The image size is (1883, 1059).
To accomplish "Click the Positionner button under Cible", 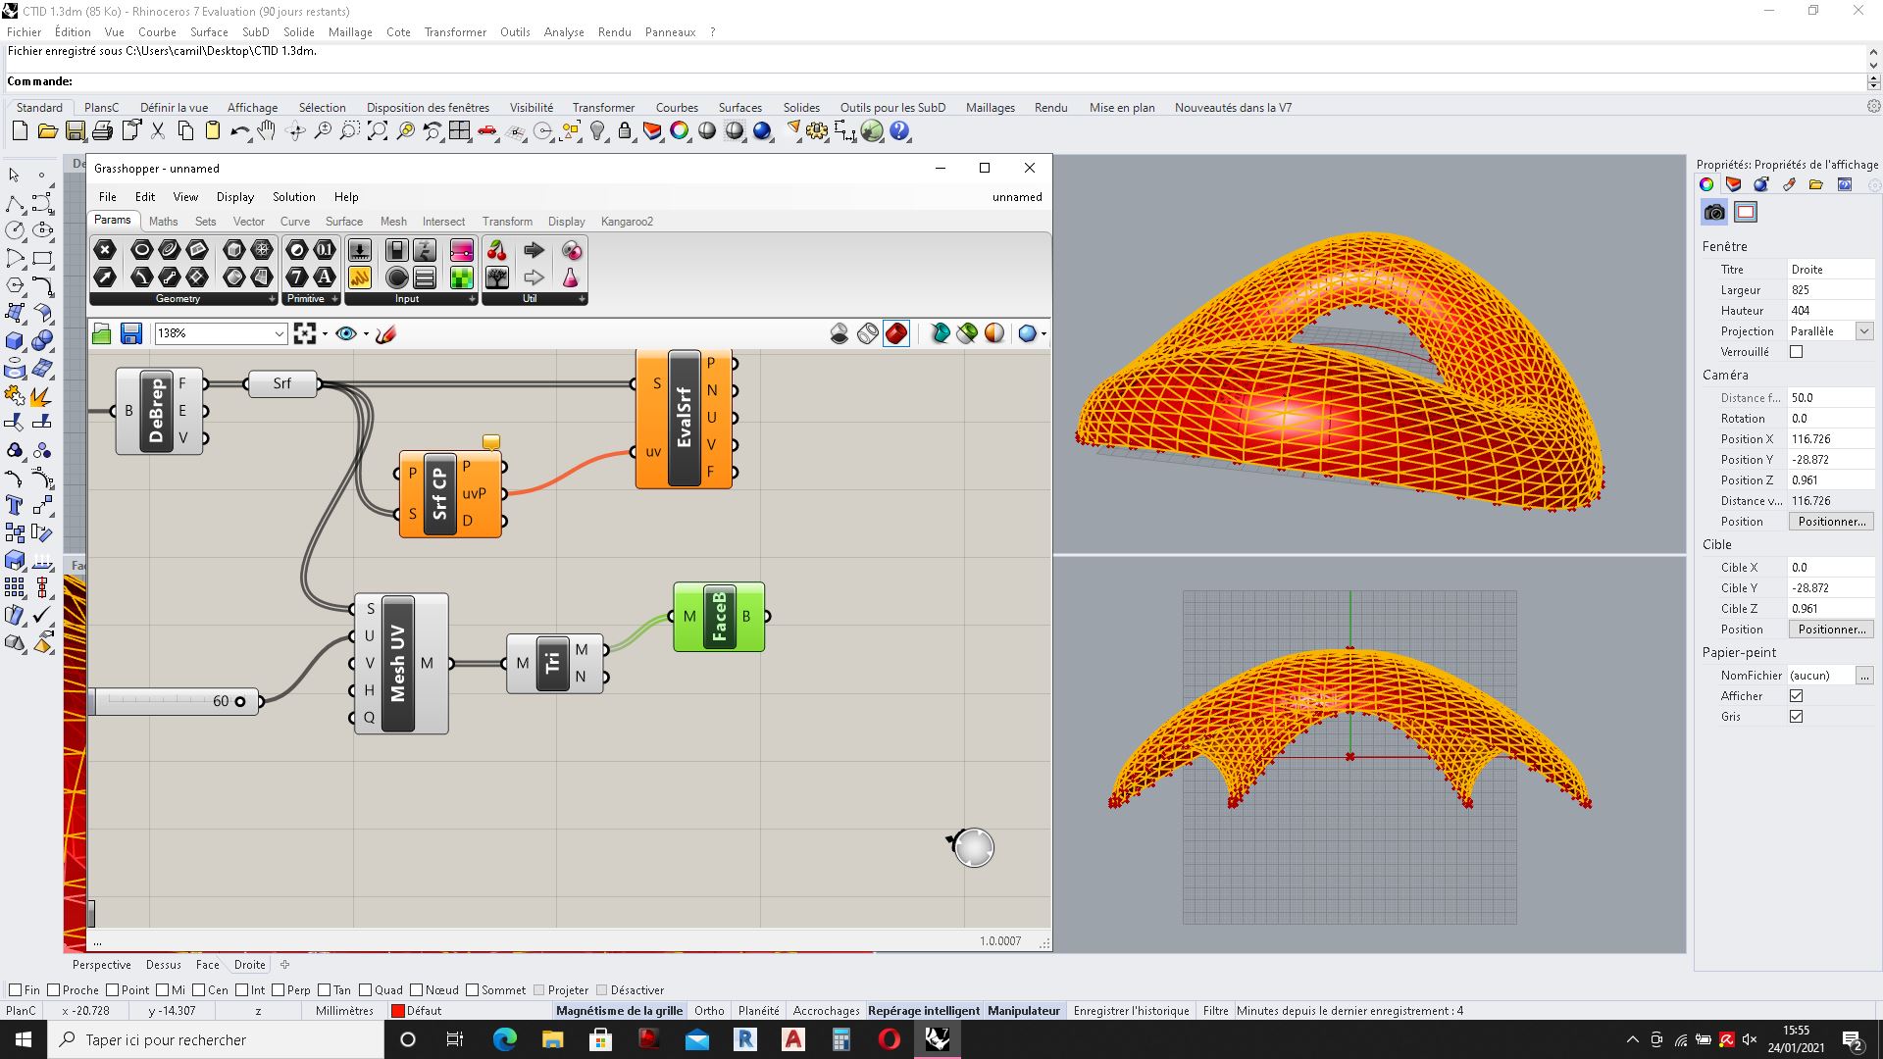I will point(1831,630).
